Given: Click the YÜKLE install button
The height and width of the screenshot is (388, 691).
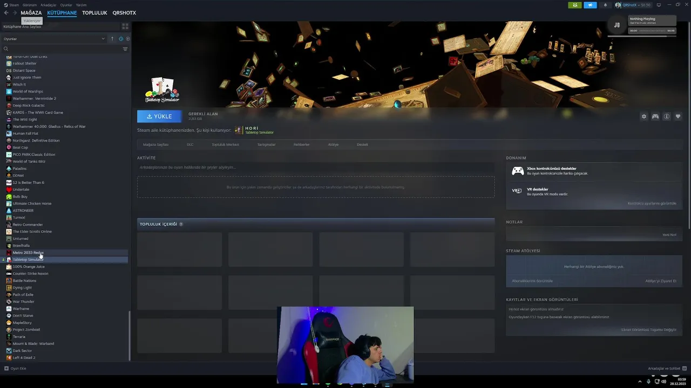Looking at the screenshot, I should point(159,116).
